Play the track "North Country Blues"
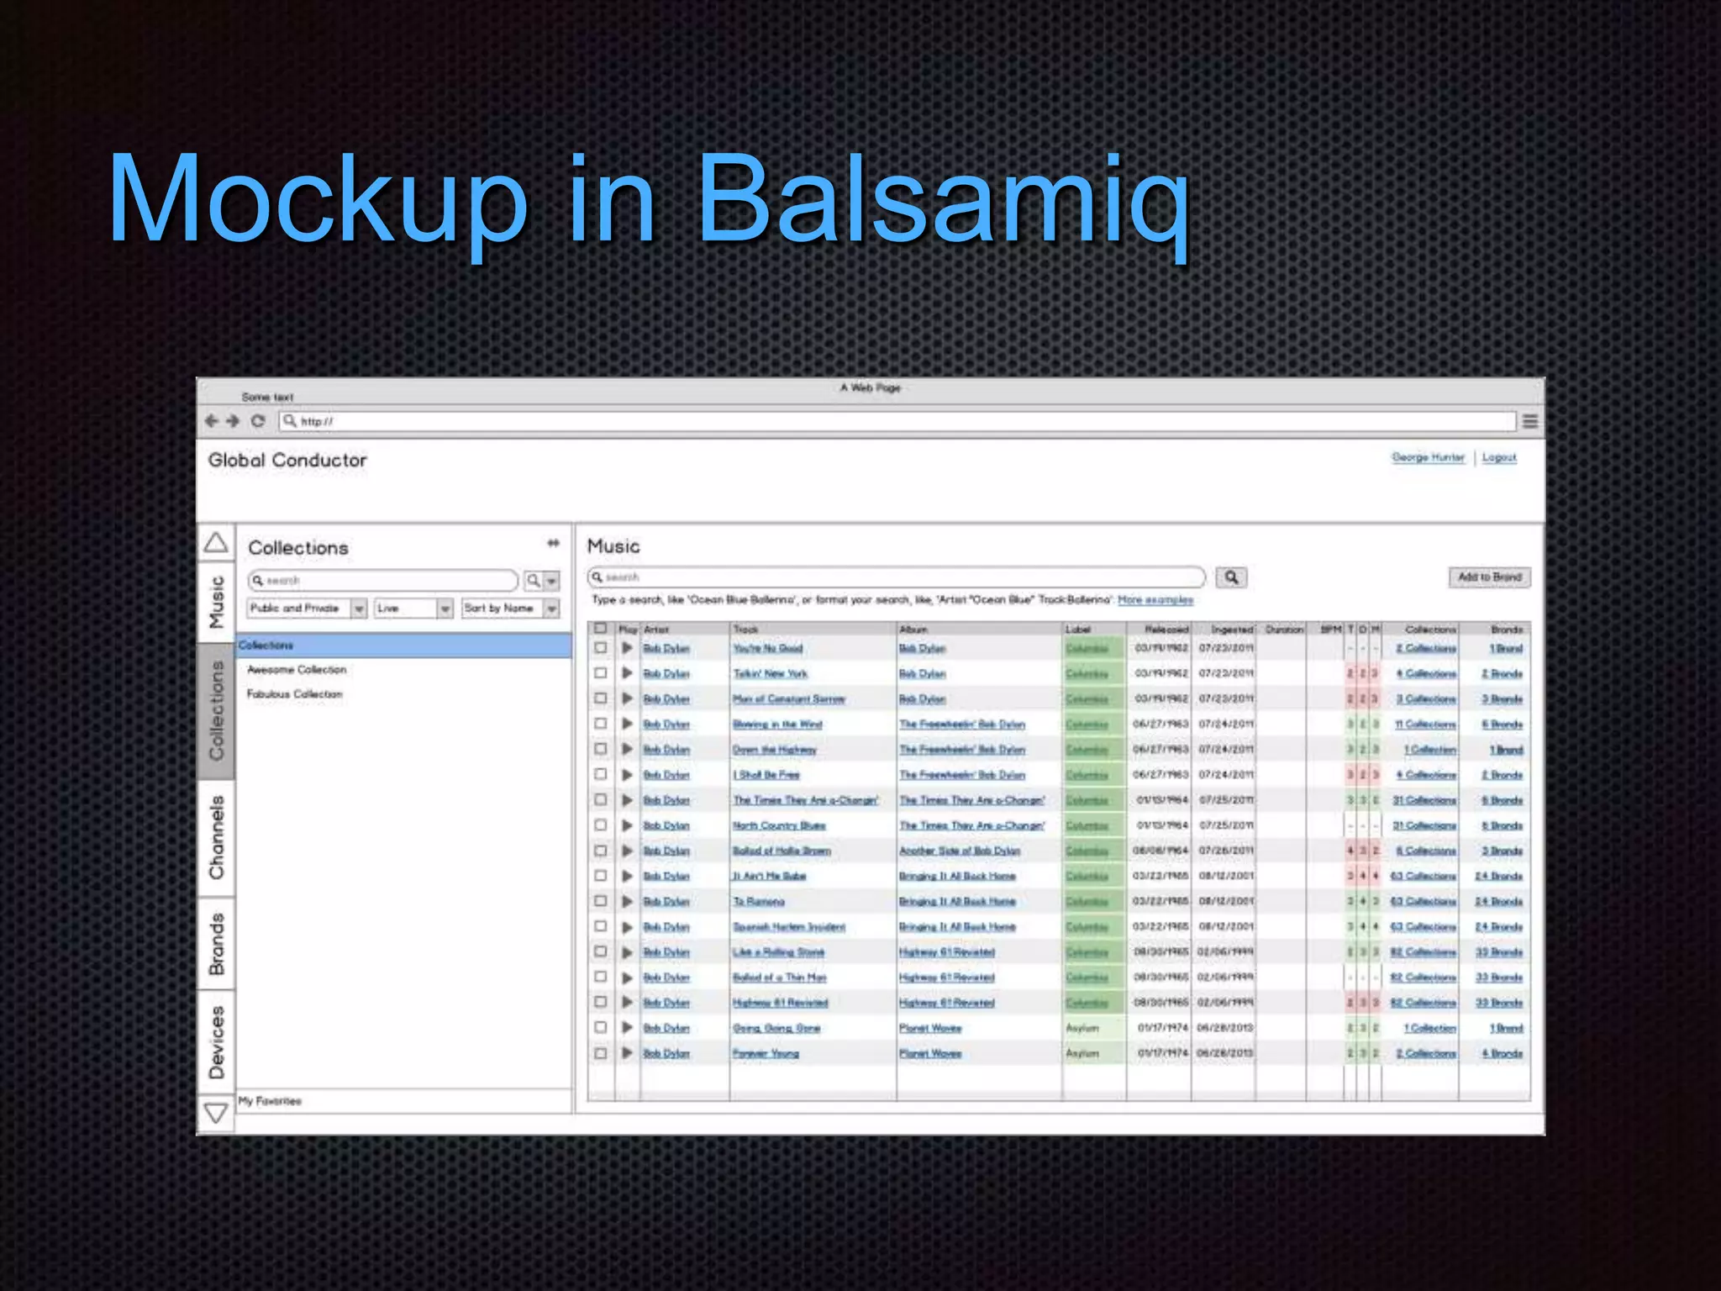 (x=627, y=825)
